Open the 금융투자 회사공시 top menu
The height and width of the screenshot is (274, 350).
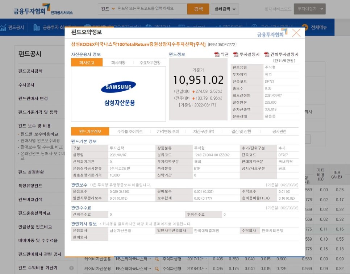click(x=54, y=28)
